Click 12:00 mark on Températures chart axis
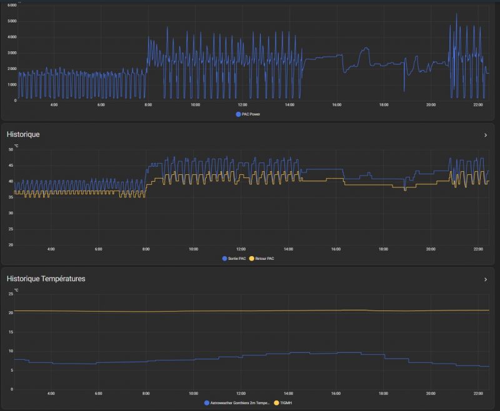500x411 pixels. 241,394
